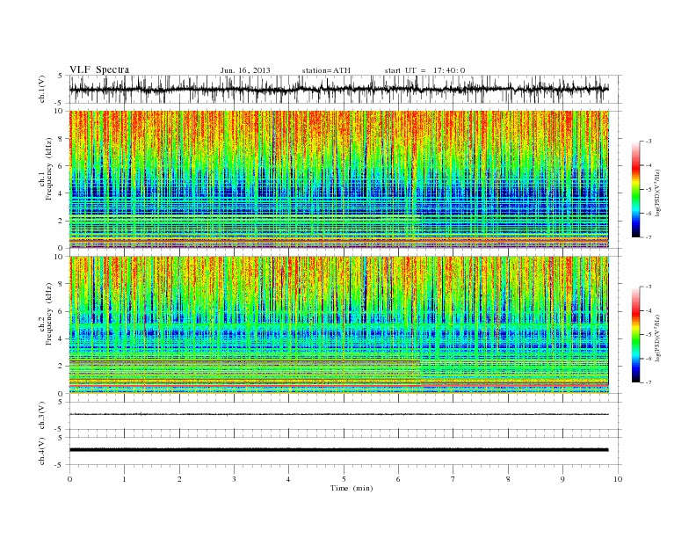Click the ch.1 voltage waveform trace
The width and height of the screenshot is (696, 538).
[x=339, y=89]
